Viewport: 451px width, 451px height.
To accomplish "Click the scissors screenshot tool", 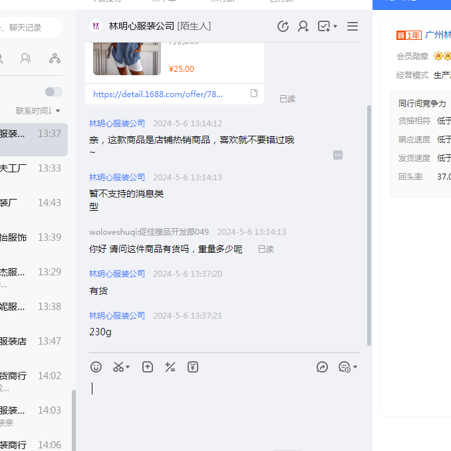I will [118, 367].
